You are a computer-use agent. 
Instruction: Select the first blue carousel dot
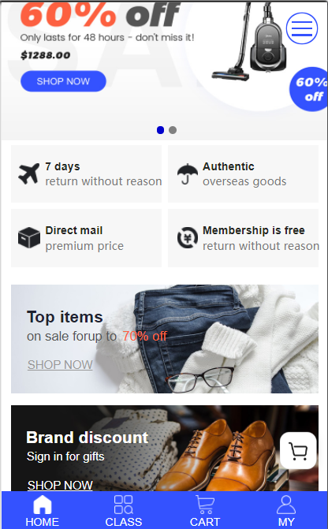pyautogui.click(x=161, y=130)
